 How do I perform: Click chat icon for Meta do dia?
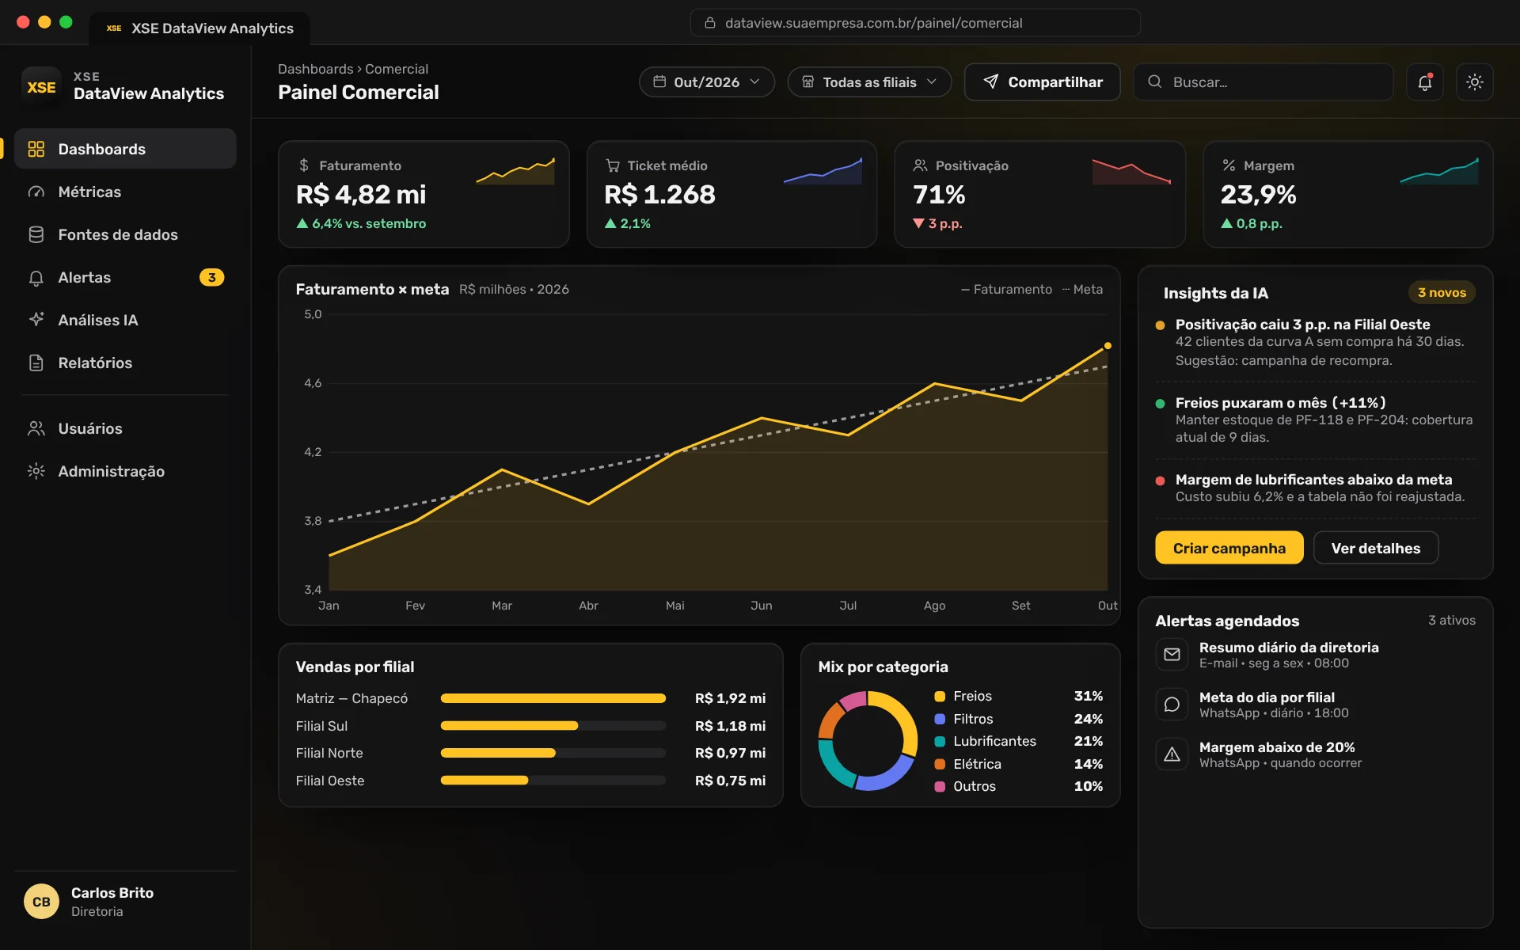[x=1172, y=705]
